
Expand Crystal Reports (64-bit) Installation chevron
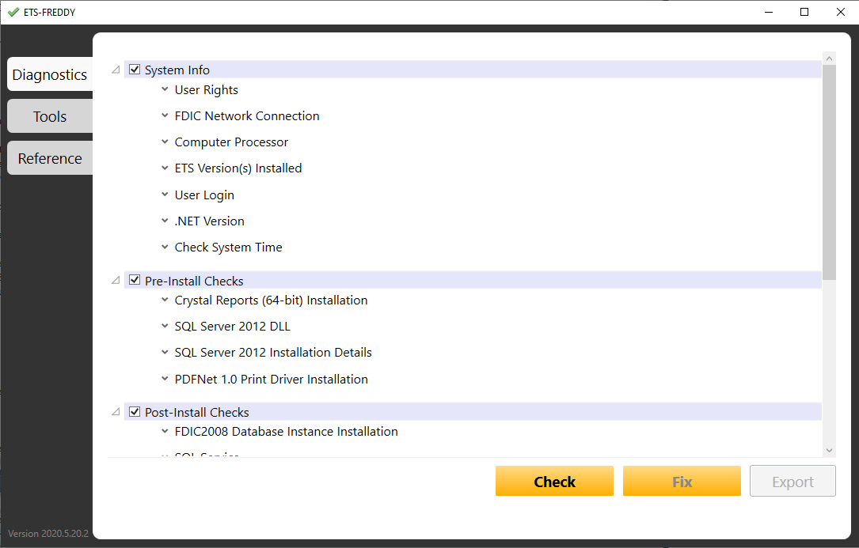pyautogui.click(x=165, y=300)
